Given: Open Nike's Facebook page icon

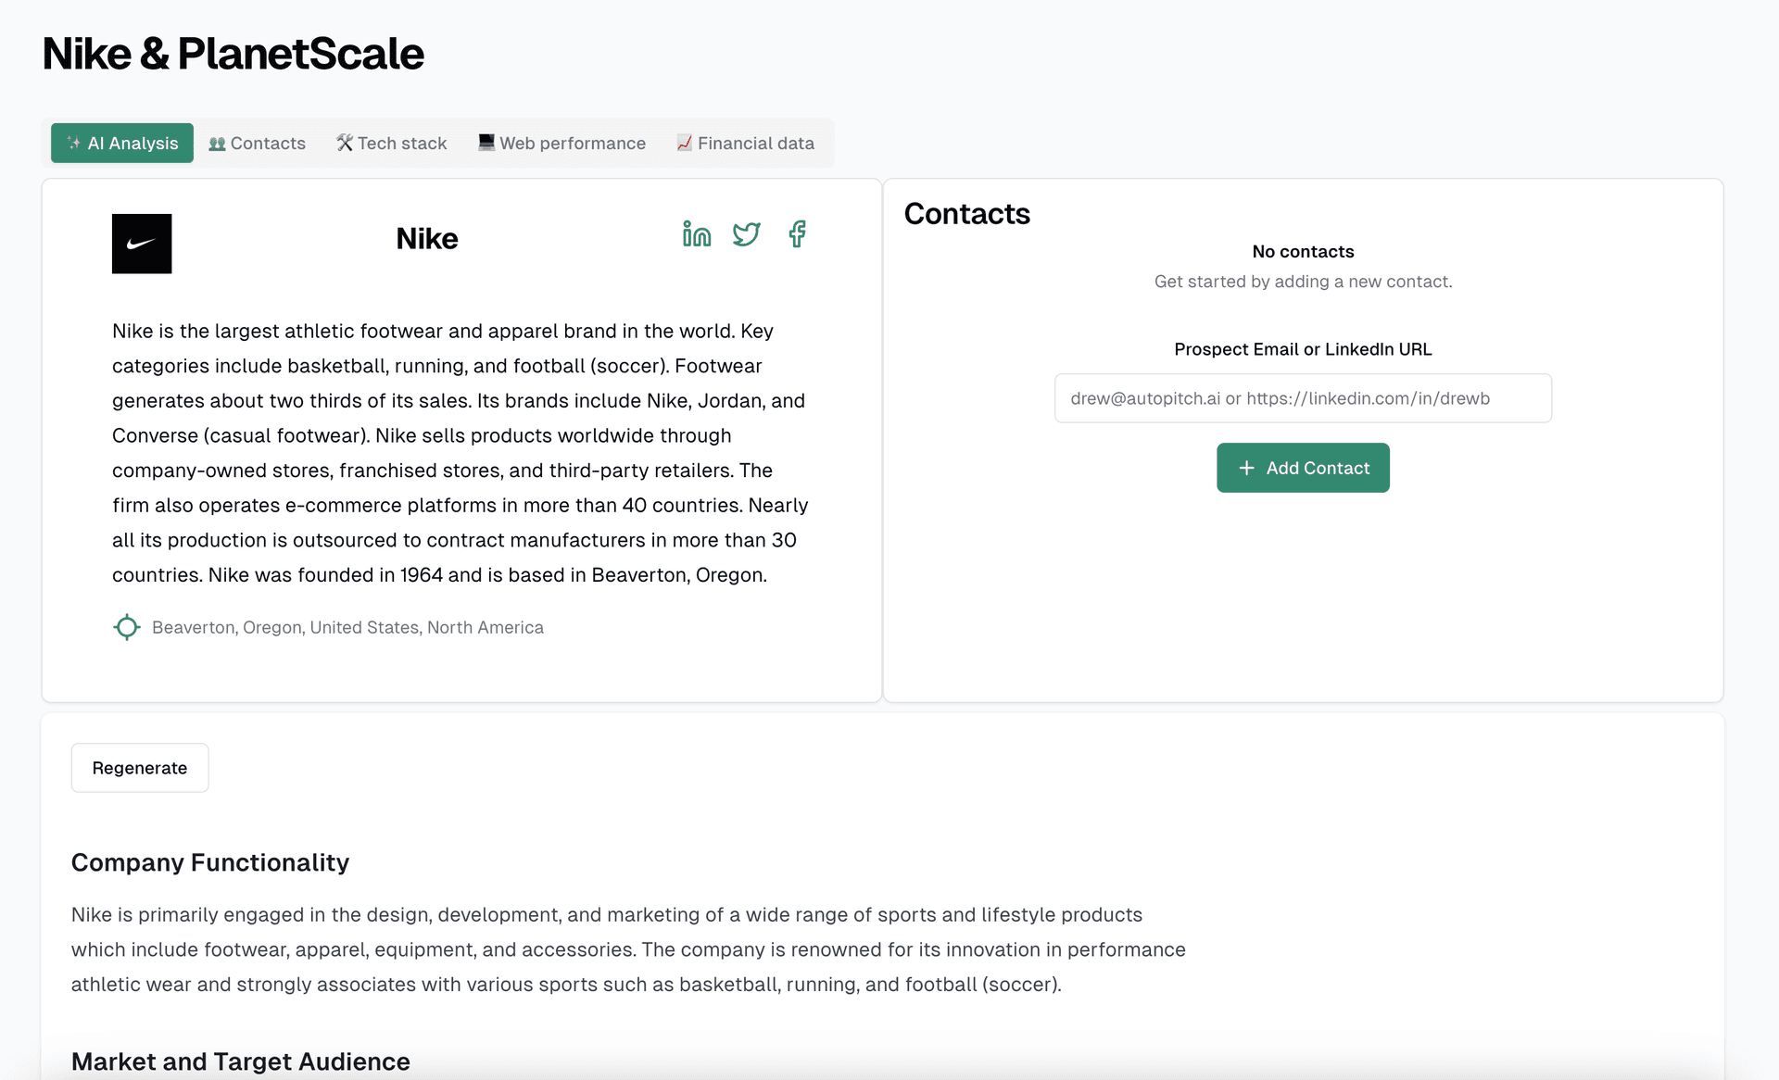Looking at the screenshot, I should coord(797,234).
